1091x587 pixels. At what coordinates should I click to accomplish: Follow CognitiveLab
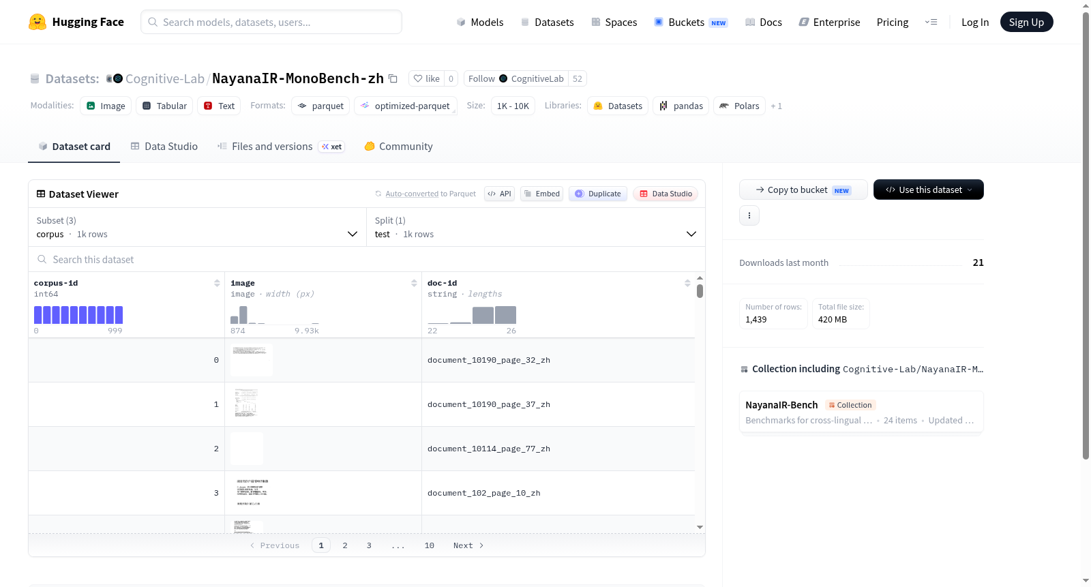pyautogui.click(x=516, y=78)
